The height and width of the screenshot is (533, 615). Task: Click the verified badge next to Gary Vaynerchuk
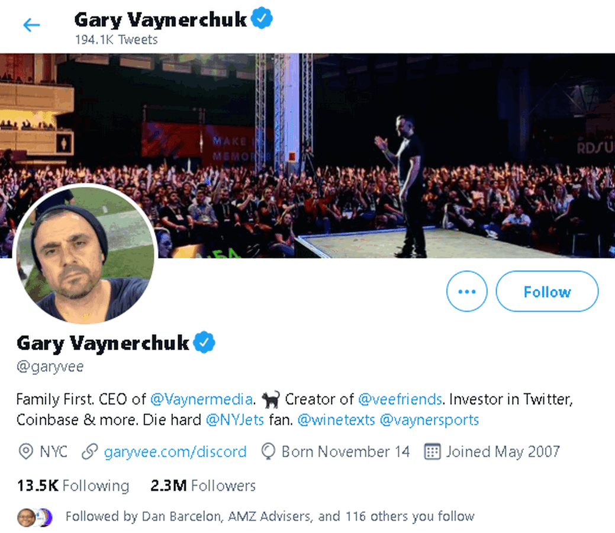coord(204,342)
